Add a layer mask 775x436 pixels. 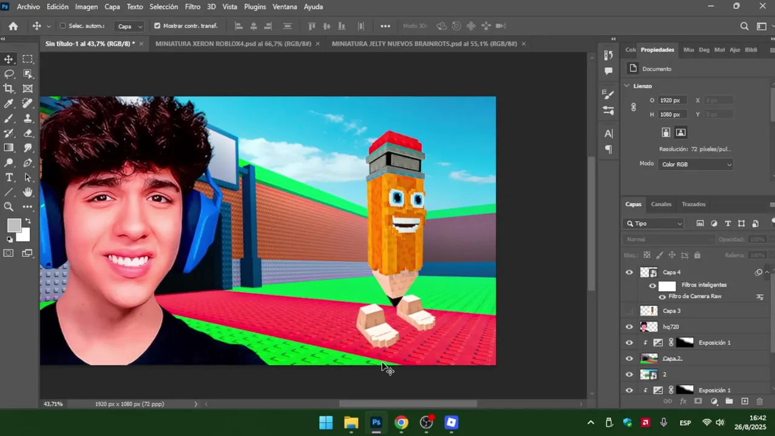[x=698, y=401]
